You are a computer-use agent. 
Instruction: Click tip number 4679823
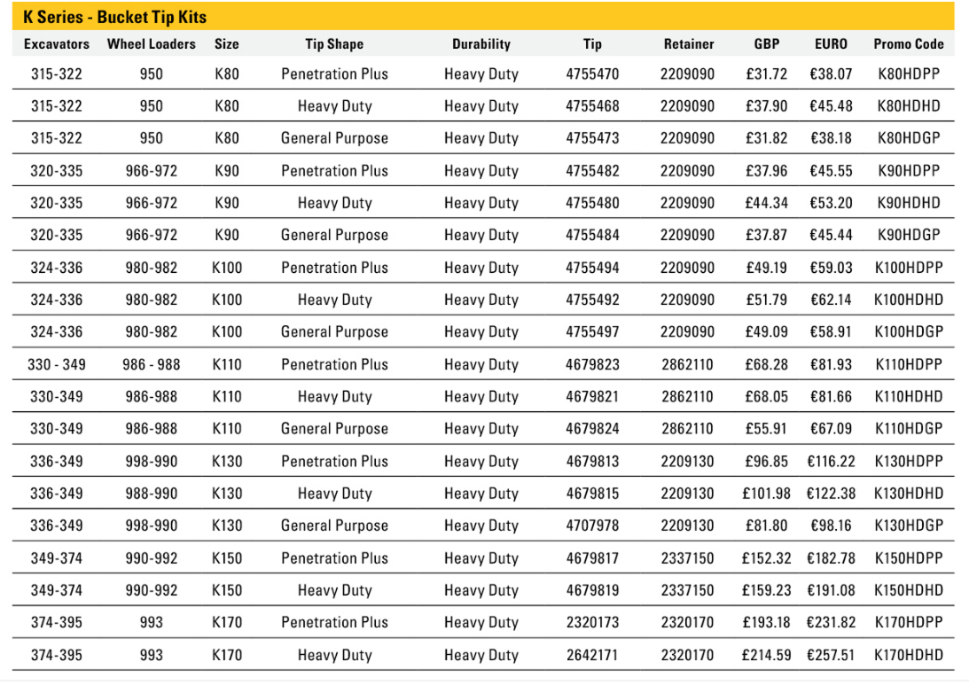pyautogui.click(x=592, y=364)
